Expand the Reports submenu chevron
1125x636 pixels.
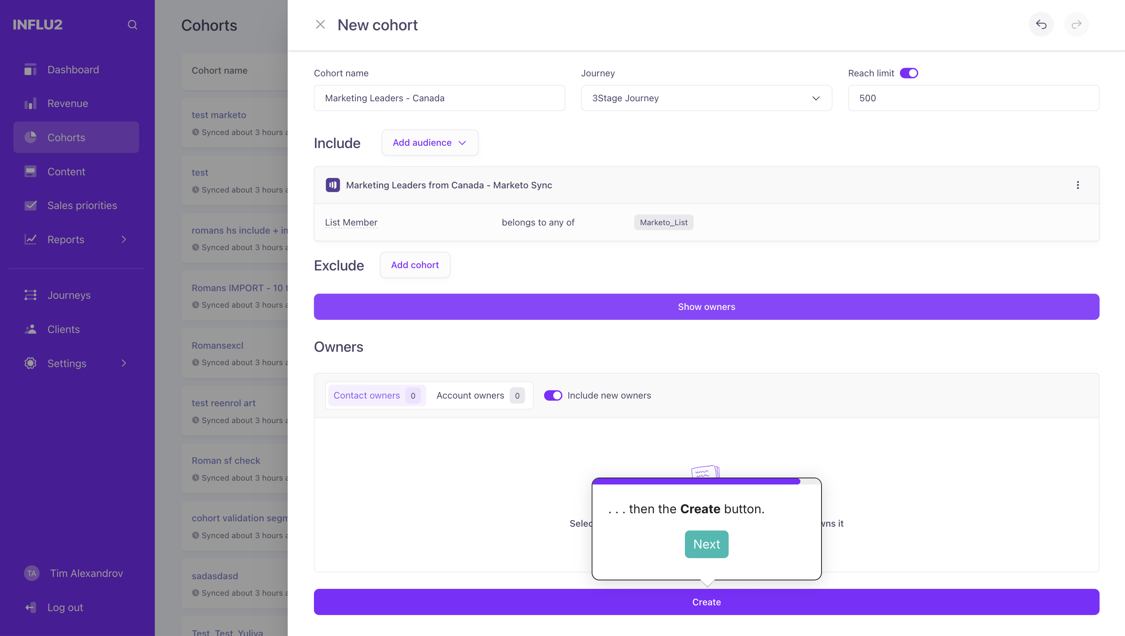pyautogui.click(x=124, y=239)
